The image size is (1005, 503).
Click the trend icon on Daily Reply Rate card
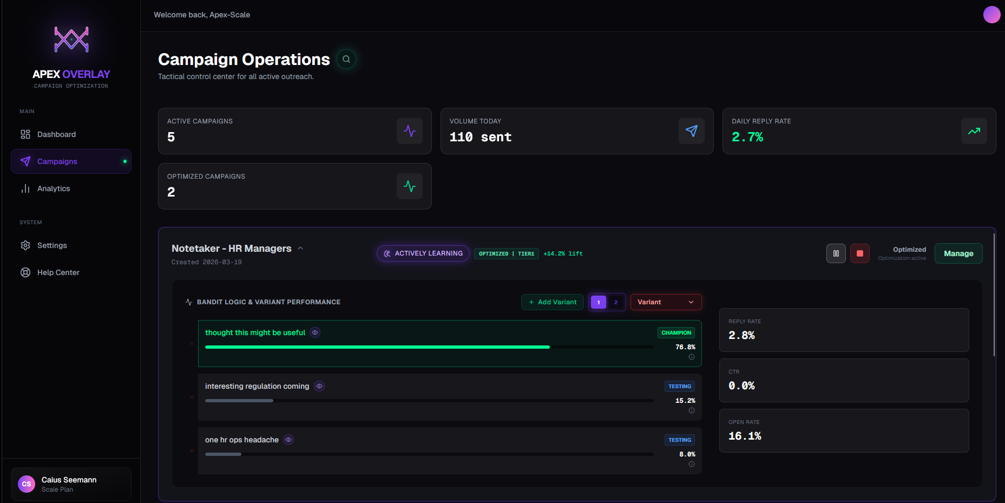[x=974, y=131]
